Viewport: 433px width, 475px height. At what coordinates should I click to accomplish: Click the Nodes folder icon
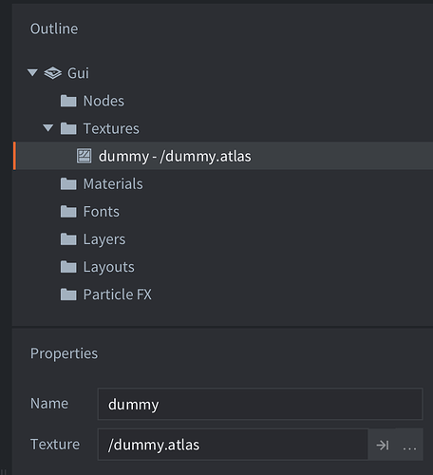tap(68, 101)
